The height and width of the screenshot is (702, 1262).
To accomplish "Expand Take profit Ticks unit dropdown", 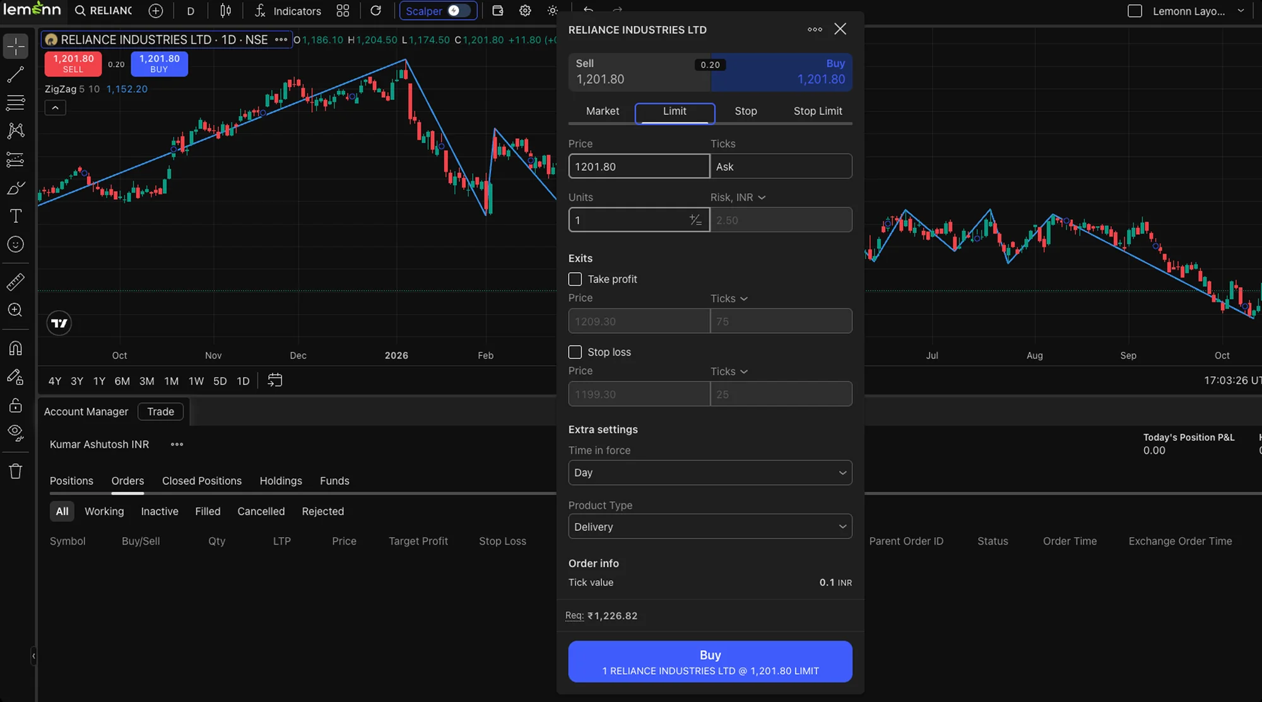I will (729, 299).
